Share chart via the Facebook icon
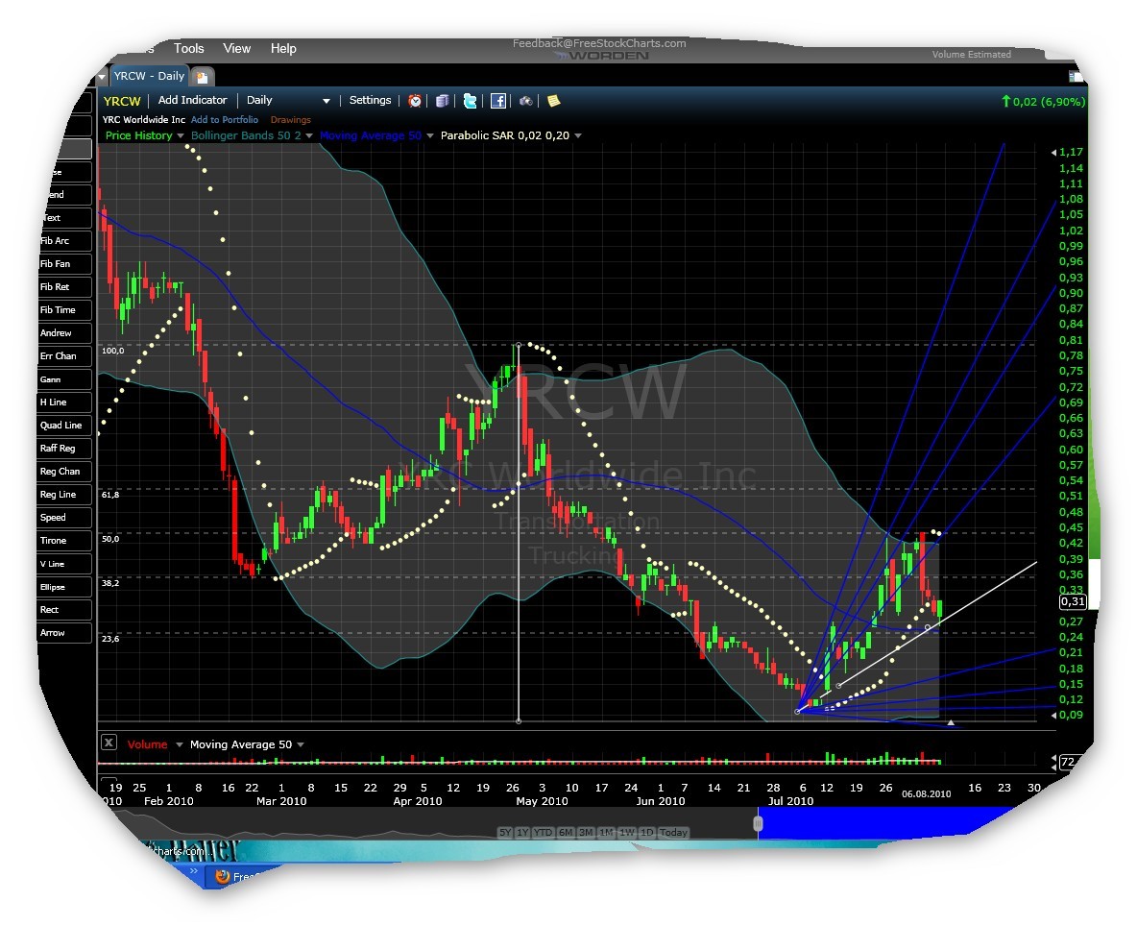Viewport: 1137px width, 926px height. [498, 101]
